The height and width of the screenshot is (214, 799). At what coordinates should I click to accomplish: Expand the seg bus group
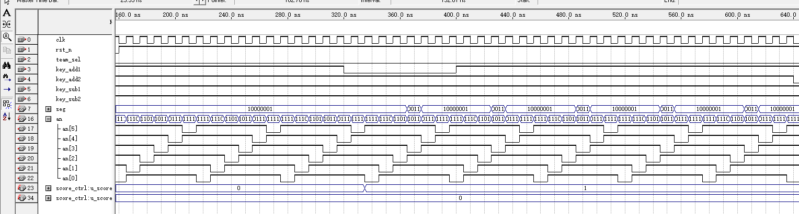(48, 109)
